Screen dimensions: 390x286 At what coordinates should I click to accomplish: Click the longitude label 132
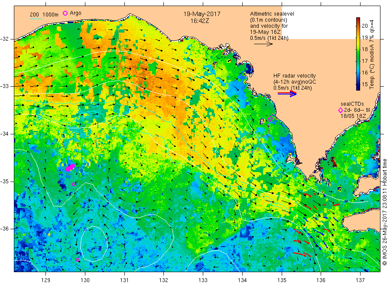pyautogui.click(x=164, y=280)
